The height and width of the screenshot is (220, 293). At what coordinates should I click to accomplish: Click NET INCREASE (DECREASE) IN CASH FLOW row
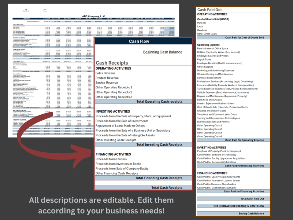233,206
